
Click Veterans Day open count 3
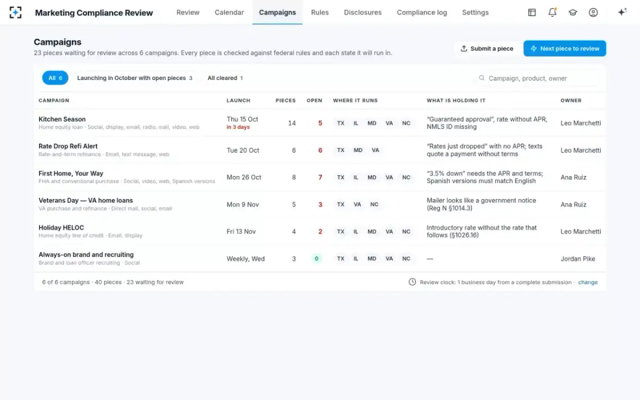(x=320, y=204)
